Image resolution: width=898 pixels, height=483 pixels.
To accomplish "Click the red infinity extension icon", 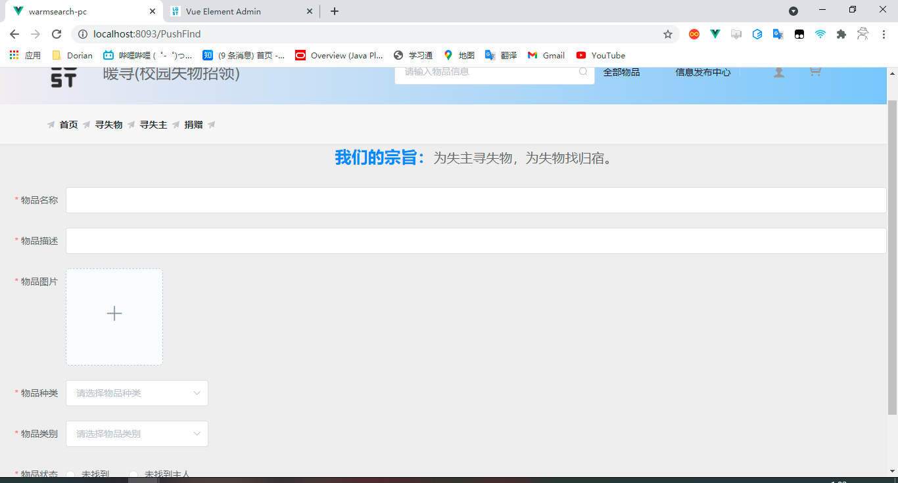I will coord(694,34).
